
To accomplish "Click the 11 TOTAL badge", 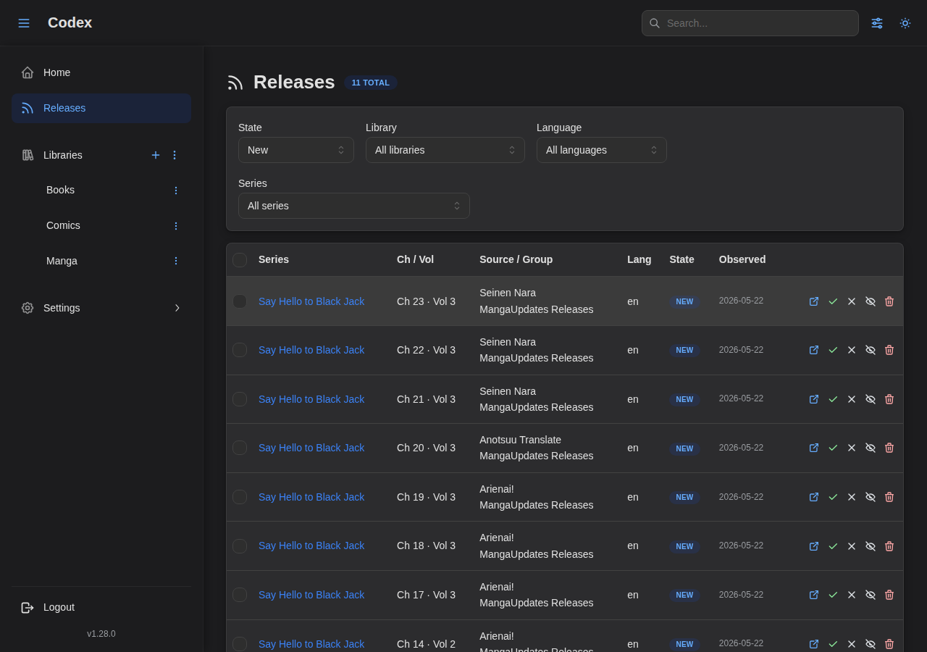I will [x=371, y=83].
